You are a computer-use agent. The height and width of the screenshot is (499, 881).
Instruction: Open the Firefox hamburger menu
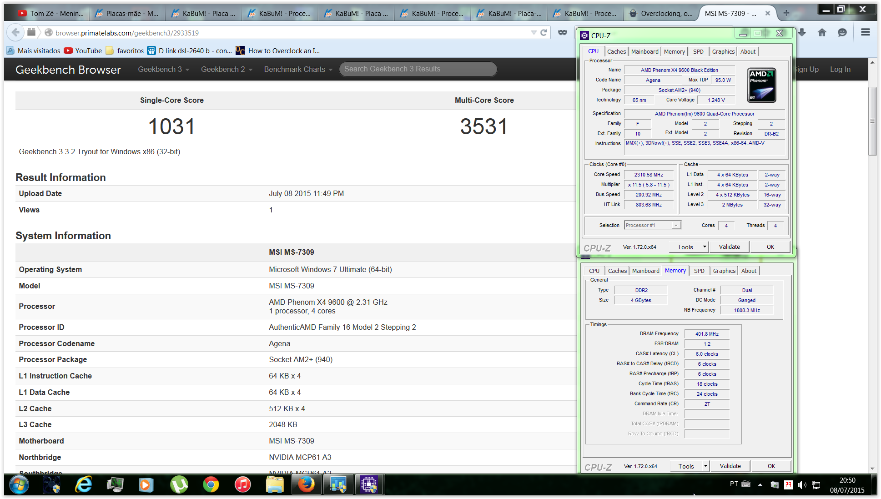coord(865,32)
